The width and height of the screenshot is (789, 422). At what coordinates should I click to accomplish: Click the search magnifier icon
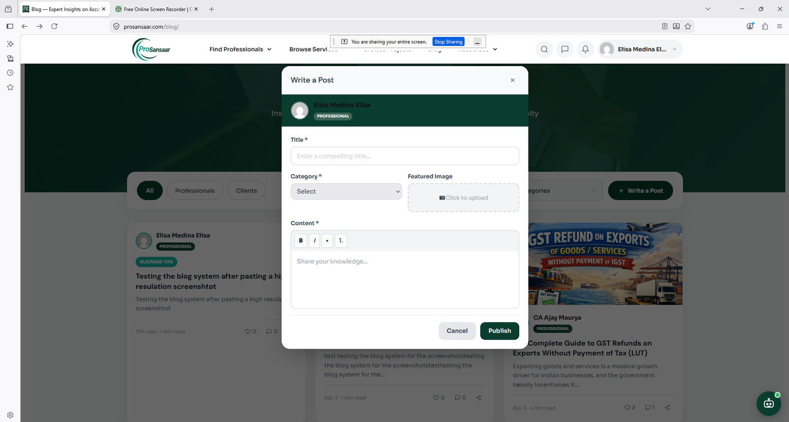coord(544,49)
